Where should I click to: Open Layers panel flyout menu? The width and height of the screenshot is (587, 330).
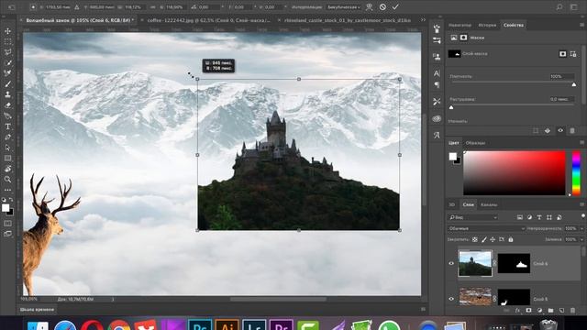pos(581,204)
